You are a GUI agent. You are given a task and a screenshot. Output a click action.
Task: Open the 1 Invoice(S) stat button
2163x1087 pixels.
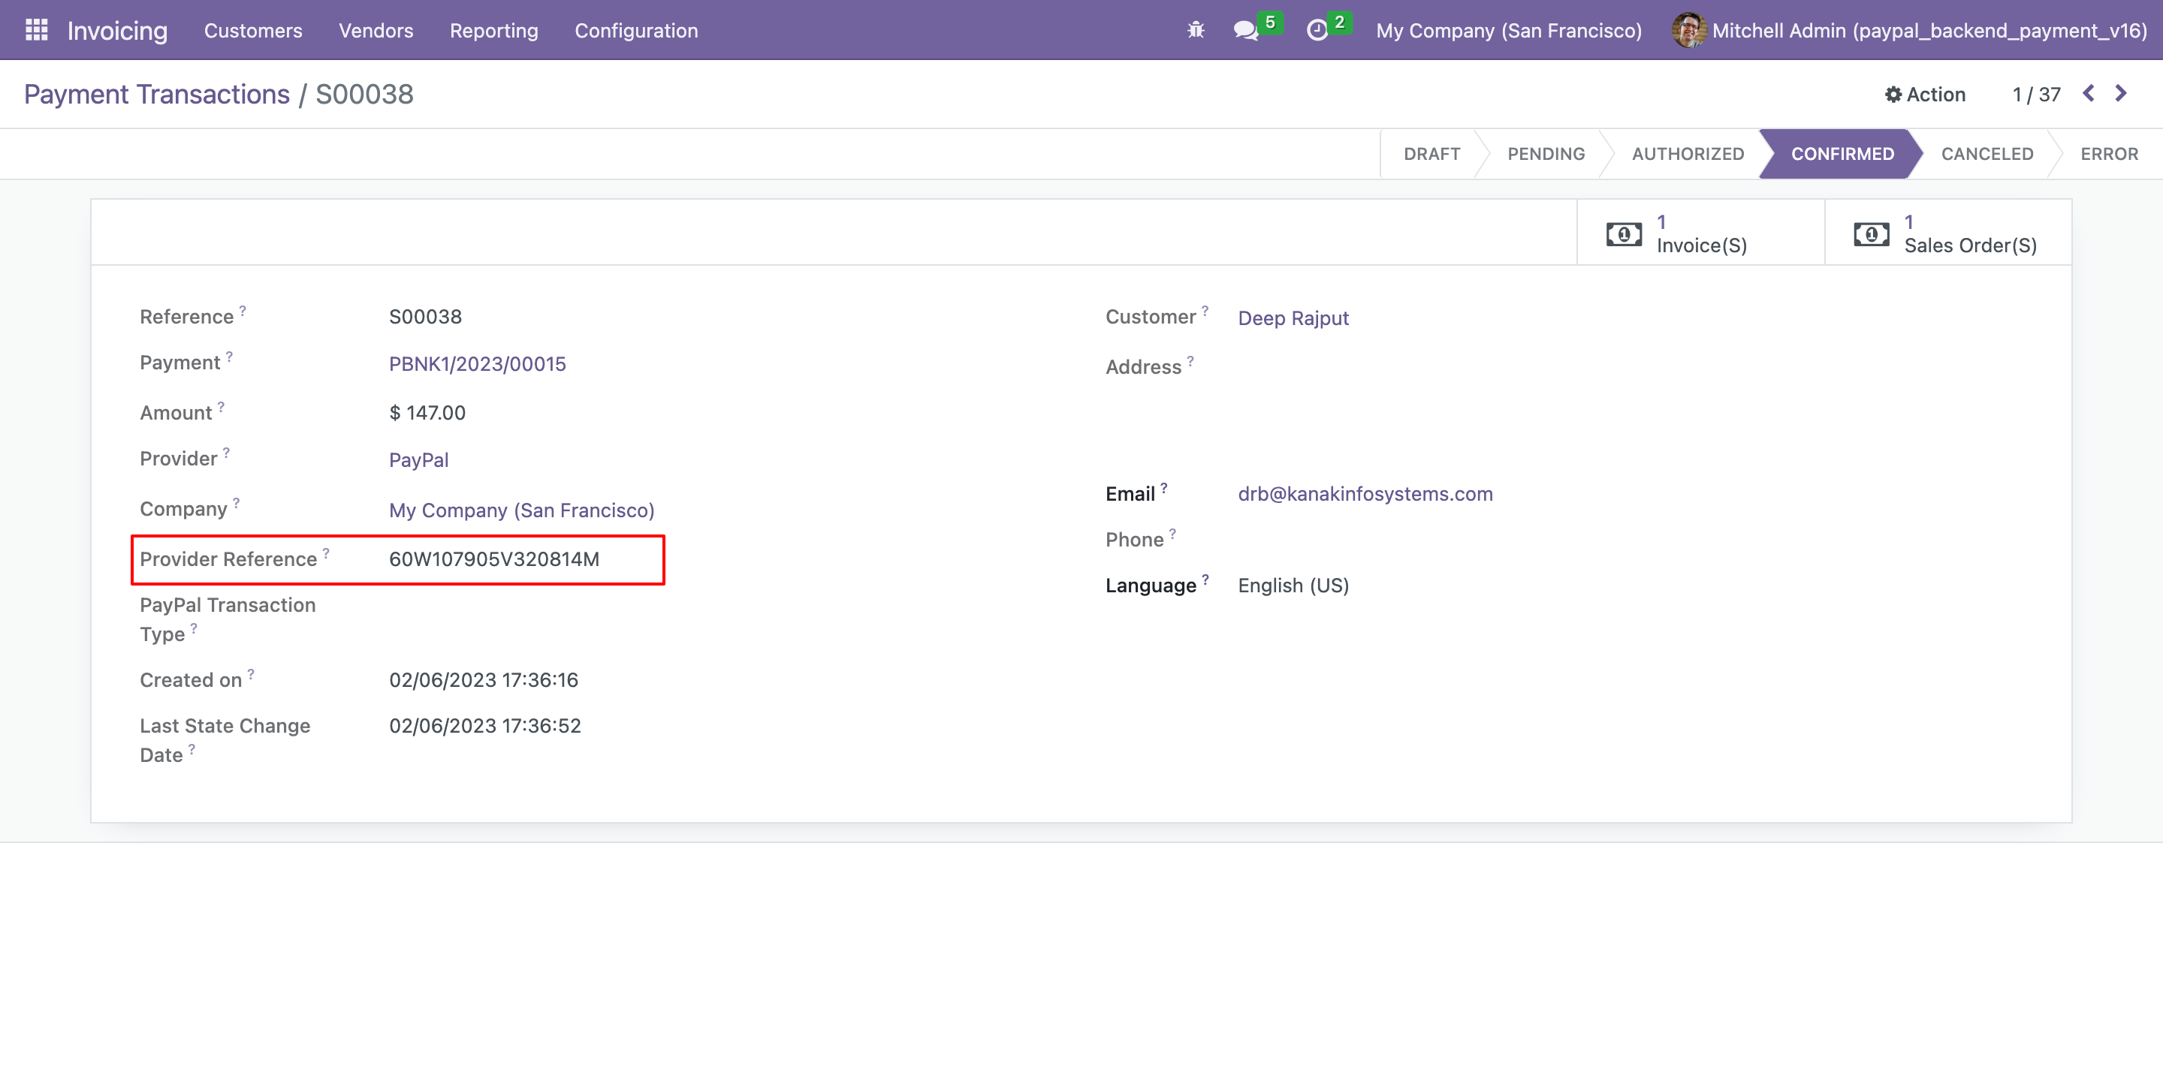tap(1700, 233)
